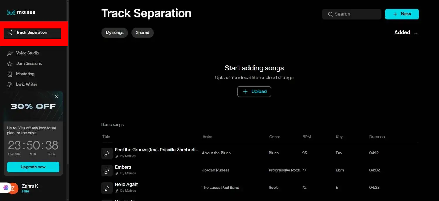Select Mastering in the sidebar

coord(25,74)
